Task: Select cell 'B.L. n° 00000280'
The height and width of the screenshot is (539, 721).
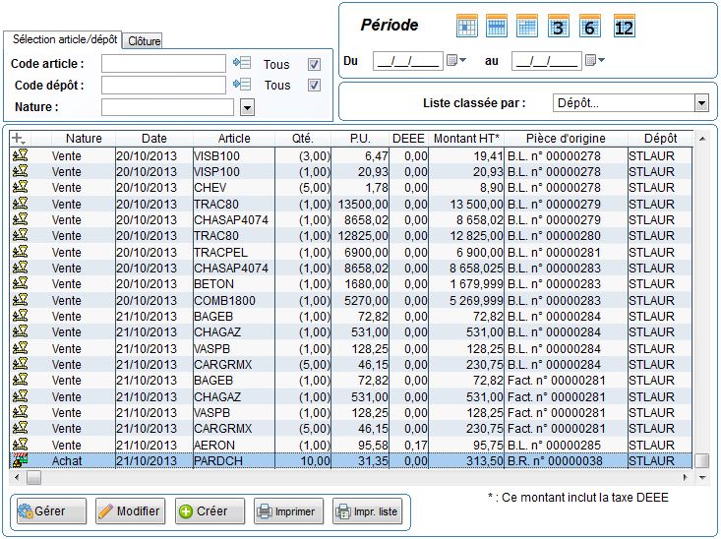Action: point(566,236)
